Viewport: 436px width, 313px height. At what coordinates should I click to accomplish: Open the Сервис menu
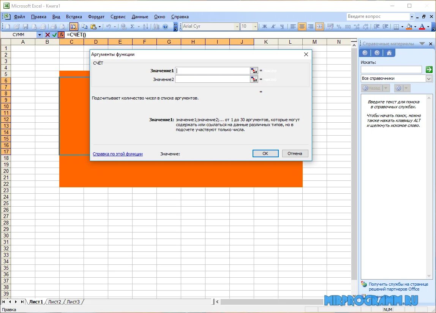pos(118,16)
